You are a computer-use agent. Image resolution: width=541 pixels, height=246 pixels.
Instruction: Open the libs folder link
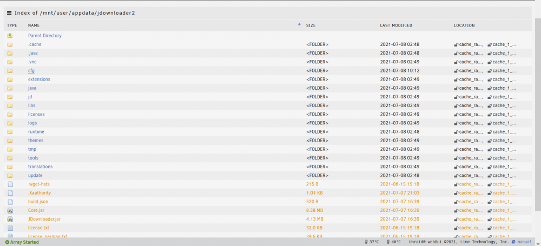(32, 105)
